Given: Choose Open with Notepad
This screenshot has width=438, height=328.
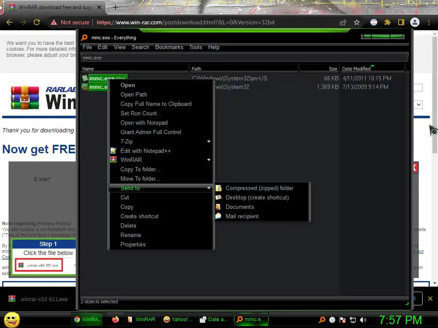Looking at the screenshot, I should click(x=161, y=123).
